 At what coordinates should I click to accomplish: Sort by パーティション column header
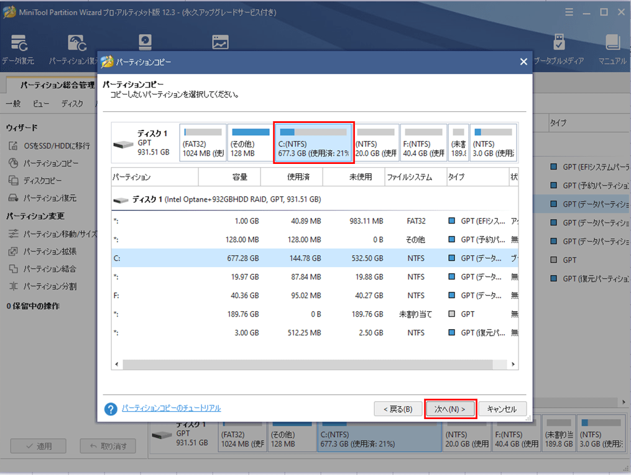point(155,177)
